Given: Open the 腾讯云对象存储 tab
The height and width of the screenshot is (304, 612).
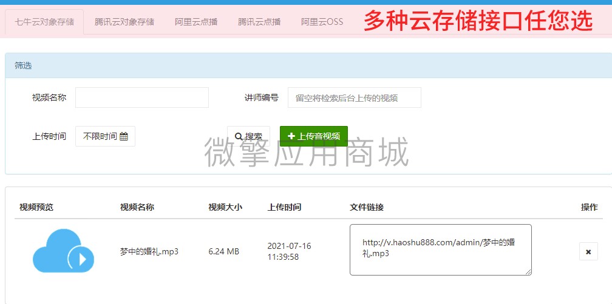Looking at the screenshot, I should 124,22.
